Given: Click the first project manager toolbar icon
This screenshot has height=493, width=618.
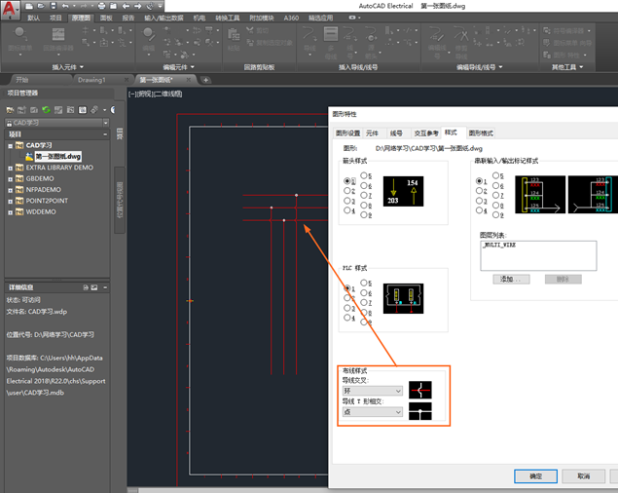Looking at the screenshot, I should 11,110.
